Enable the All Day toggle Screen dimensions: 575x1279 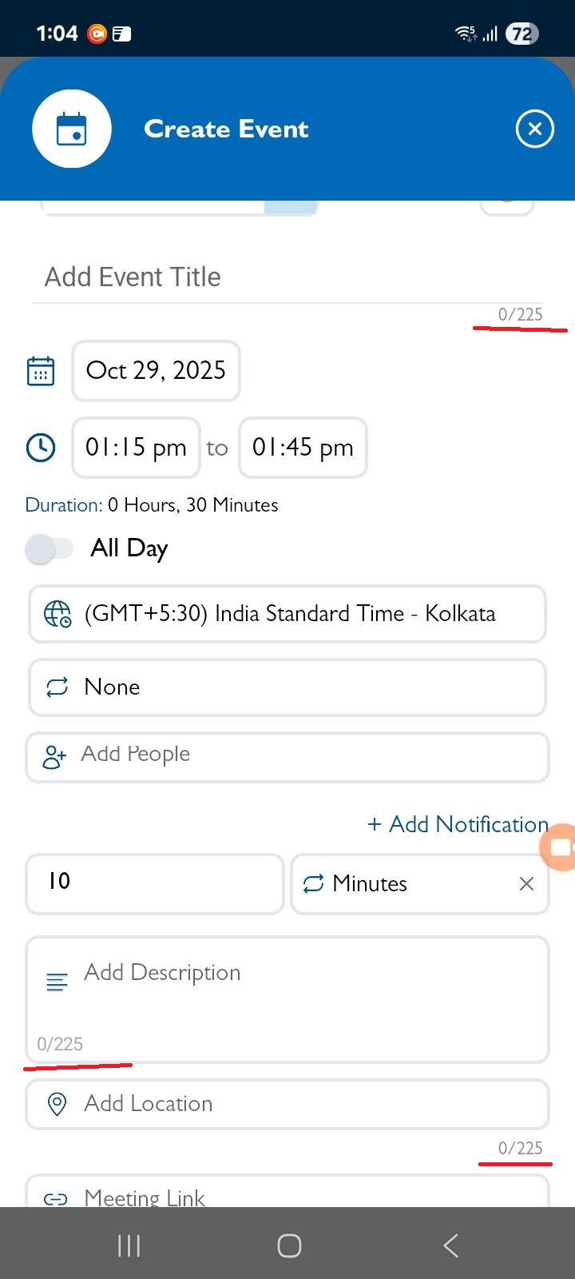[50, 549]
